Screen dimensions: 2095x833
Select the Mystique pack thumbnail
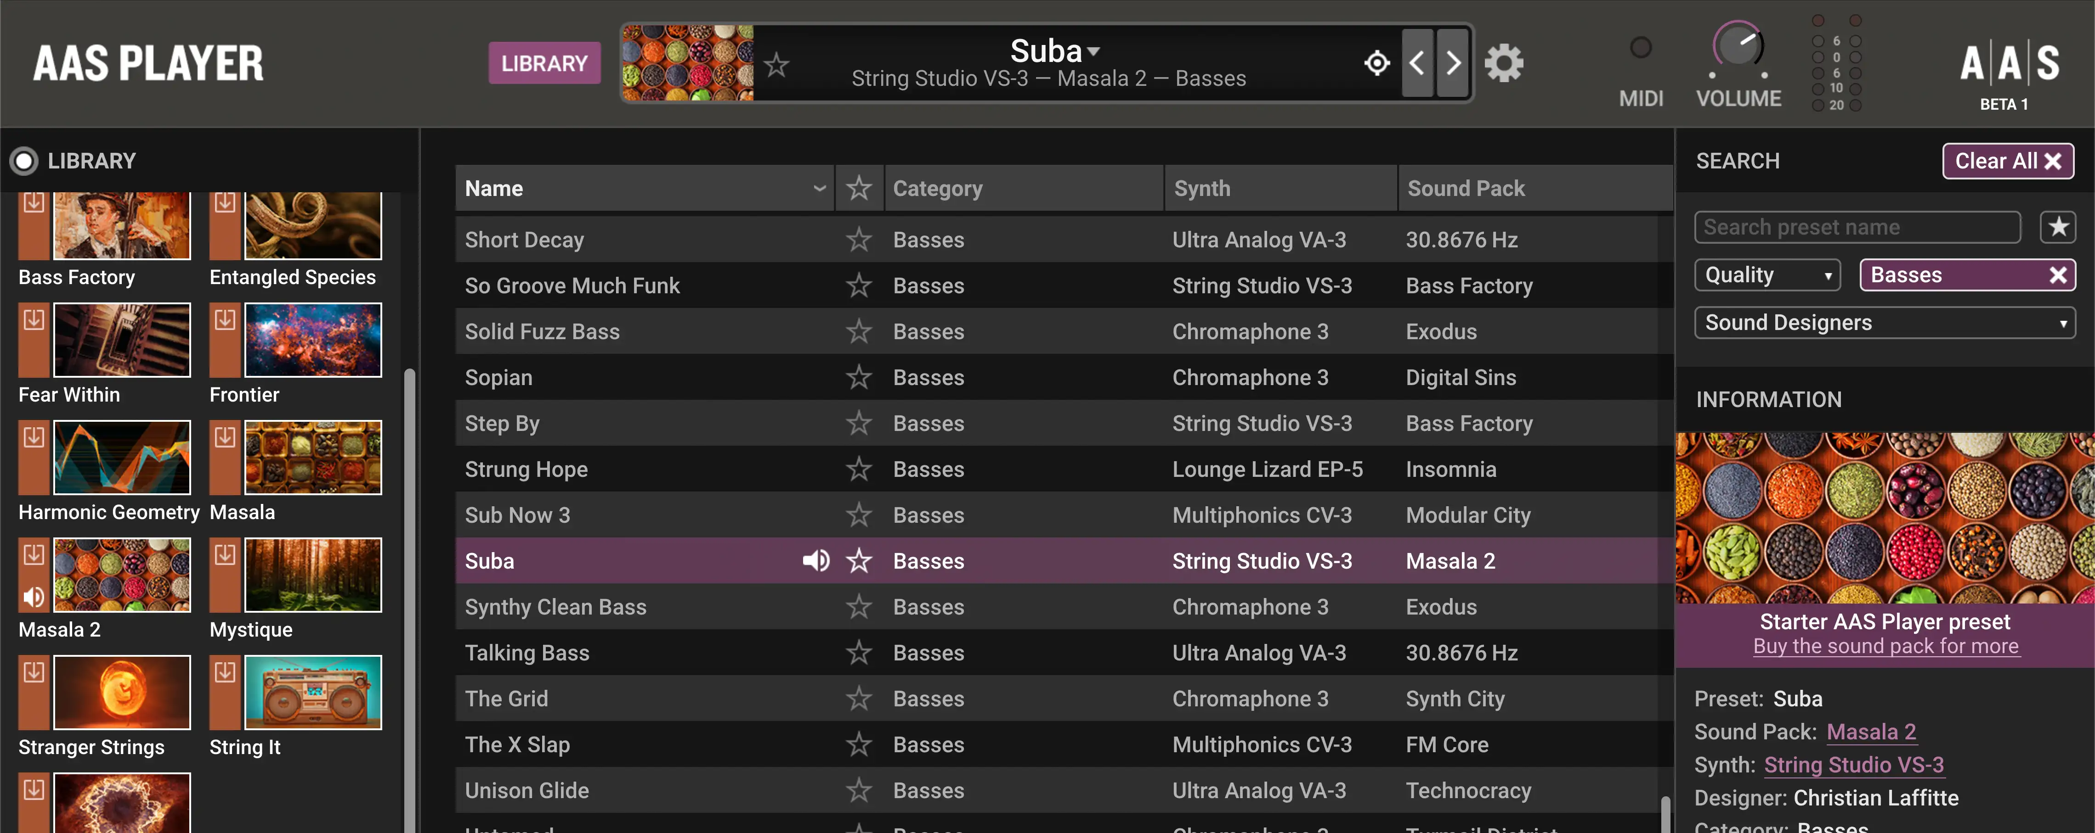(313, 575)
